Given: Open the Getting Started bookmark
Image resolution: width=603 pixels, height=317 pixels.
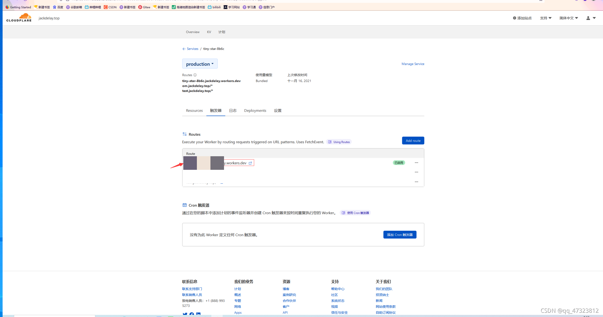Looking at the screenshot, I should 18,7.
